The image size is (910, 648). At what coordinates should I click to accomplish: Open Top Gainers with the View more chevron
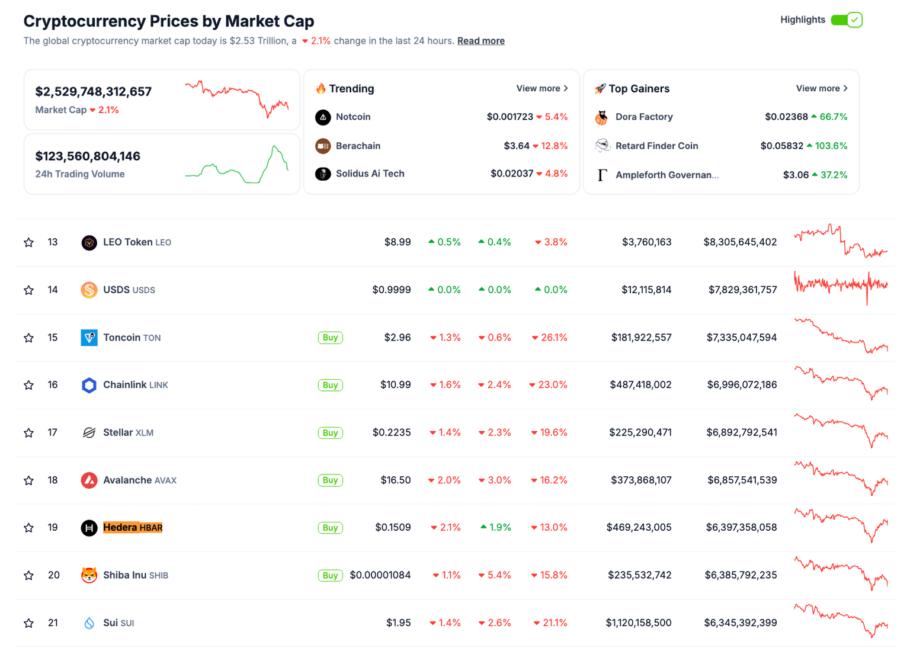[845, 88]
